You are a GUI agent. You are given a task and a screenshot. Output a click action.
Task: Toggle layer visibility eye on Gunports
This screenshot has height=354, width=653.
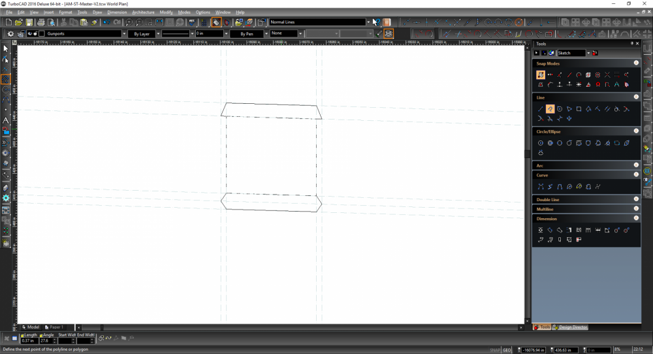pos(30,34)
